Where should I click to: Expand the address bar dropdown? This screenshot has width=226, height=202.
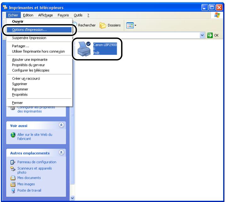[202, 35]
